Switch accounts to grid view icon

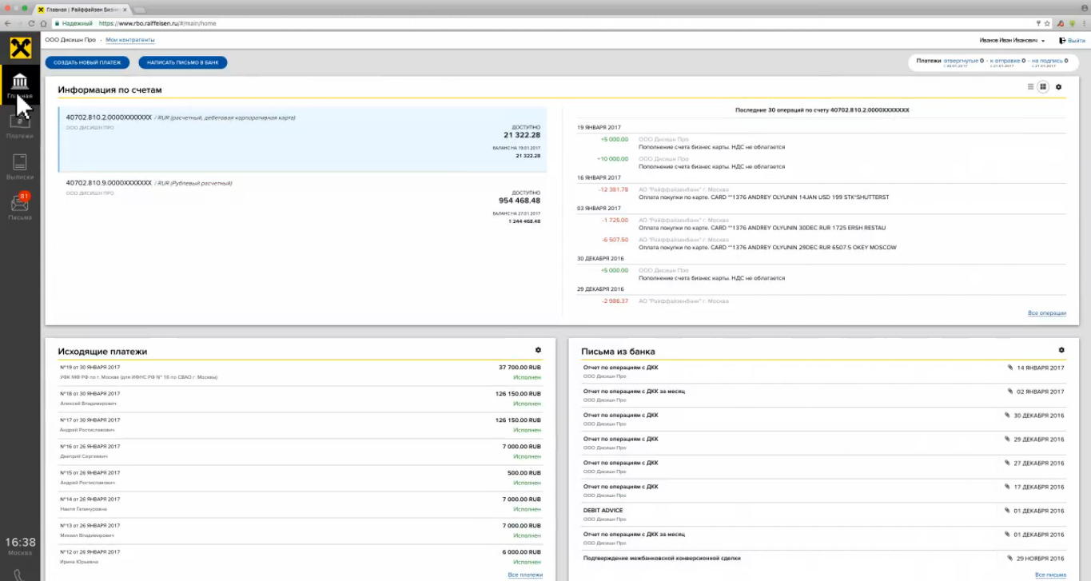click(1043, 86)
